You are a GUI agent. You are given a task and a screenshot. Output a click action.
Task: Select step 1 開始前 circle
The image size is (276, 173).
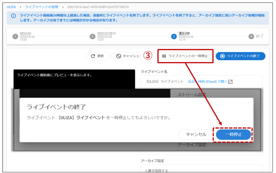tap(15, 37)
